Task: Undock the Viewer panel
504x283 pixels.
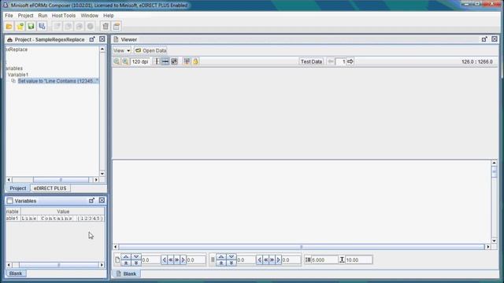Action: point(484,39)
